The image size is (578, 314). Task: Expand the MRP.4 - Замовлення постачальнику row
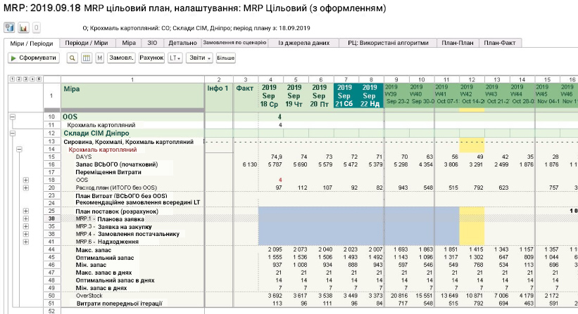click(26, 234)
